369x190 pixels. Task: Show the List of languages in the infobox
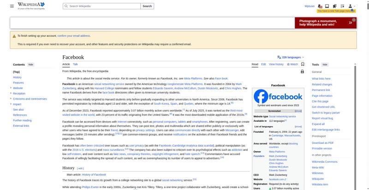pos(298,126)
